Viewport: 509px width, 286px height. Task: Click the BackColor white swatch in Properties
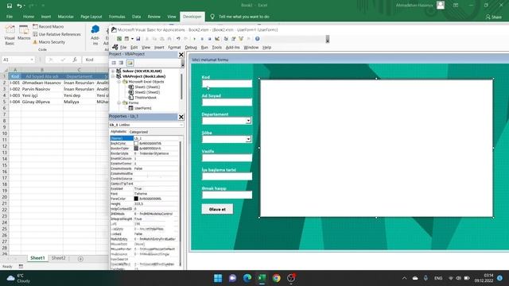tap(136, 143)
